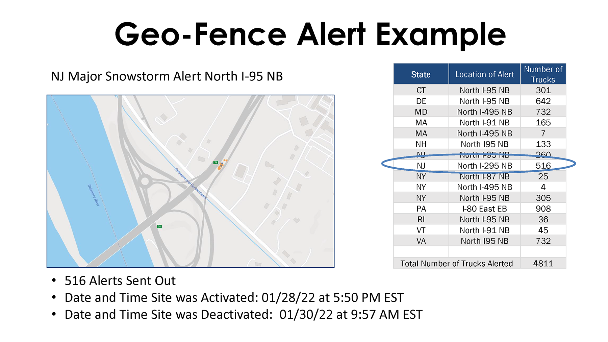The height and width of the screenshot is (342, 608).
Task: Select the 516 Alerts Sent Out bullet
Action: click(120, 280)
